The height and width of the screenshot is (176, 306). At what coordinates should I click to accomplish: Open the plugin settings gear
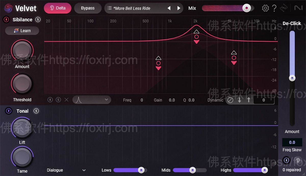pos(265,8)
